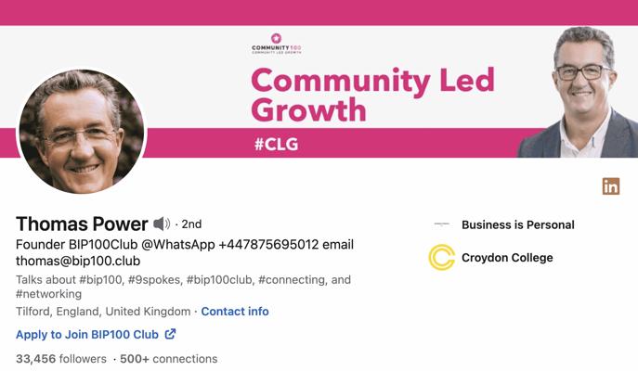View the 33,456 followers count
This screenshot has height=371, width=638.
point(61,359)
